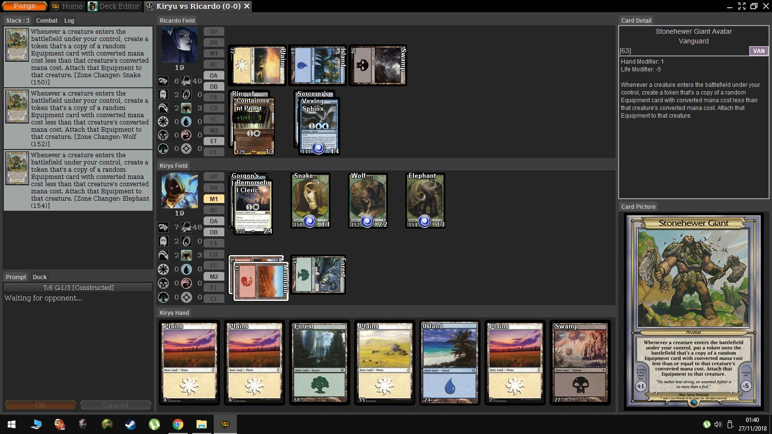Click Kiryu's hand cards icon
The image size is (772, 434).
pos(164,227)
